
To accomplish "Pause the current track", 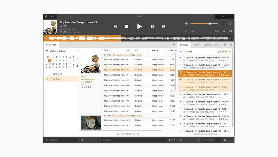I will point(152,27).
